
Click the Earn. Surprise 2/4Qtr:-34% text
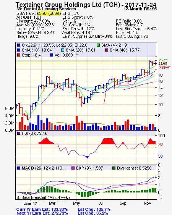[x=87, y=37]
